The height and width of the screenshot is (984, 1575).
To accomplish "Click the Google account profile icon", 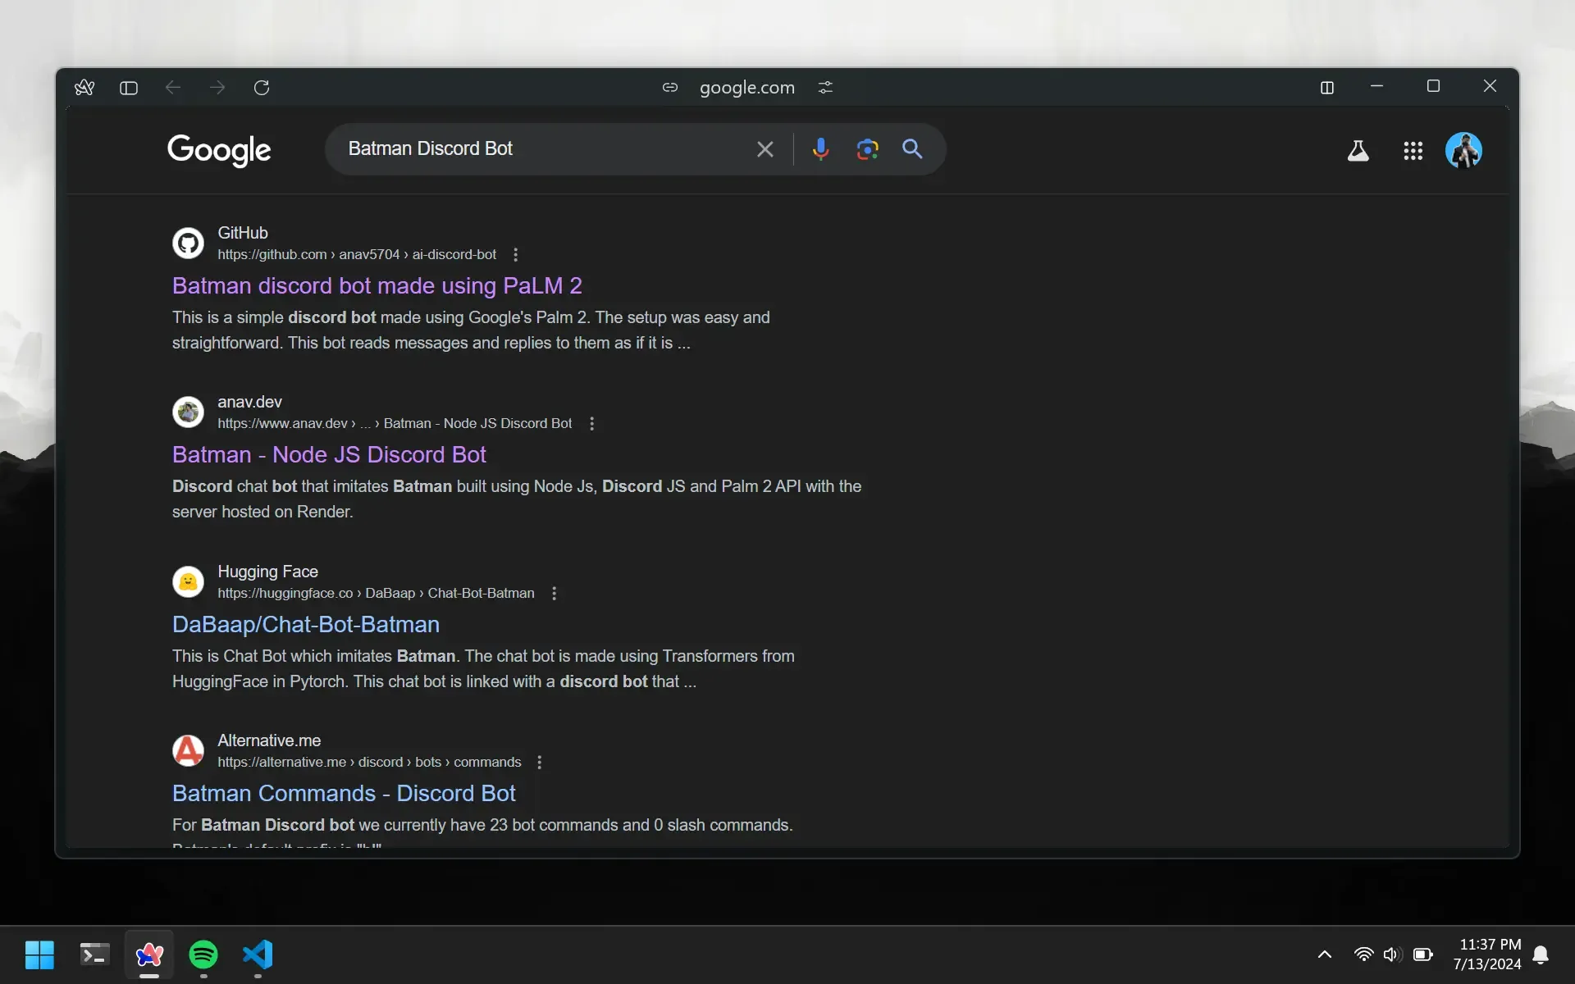I will [x=1464, y=148].
